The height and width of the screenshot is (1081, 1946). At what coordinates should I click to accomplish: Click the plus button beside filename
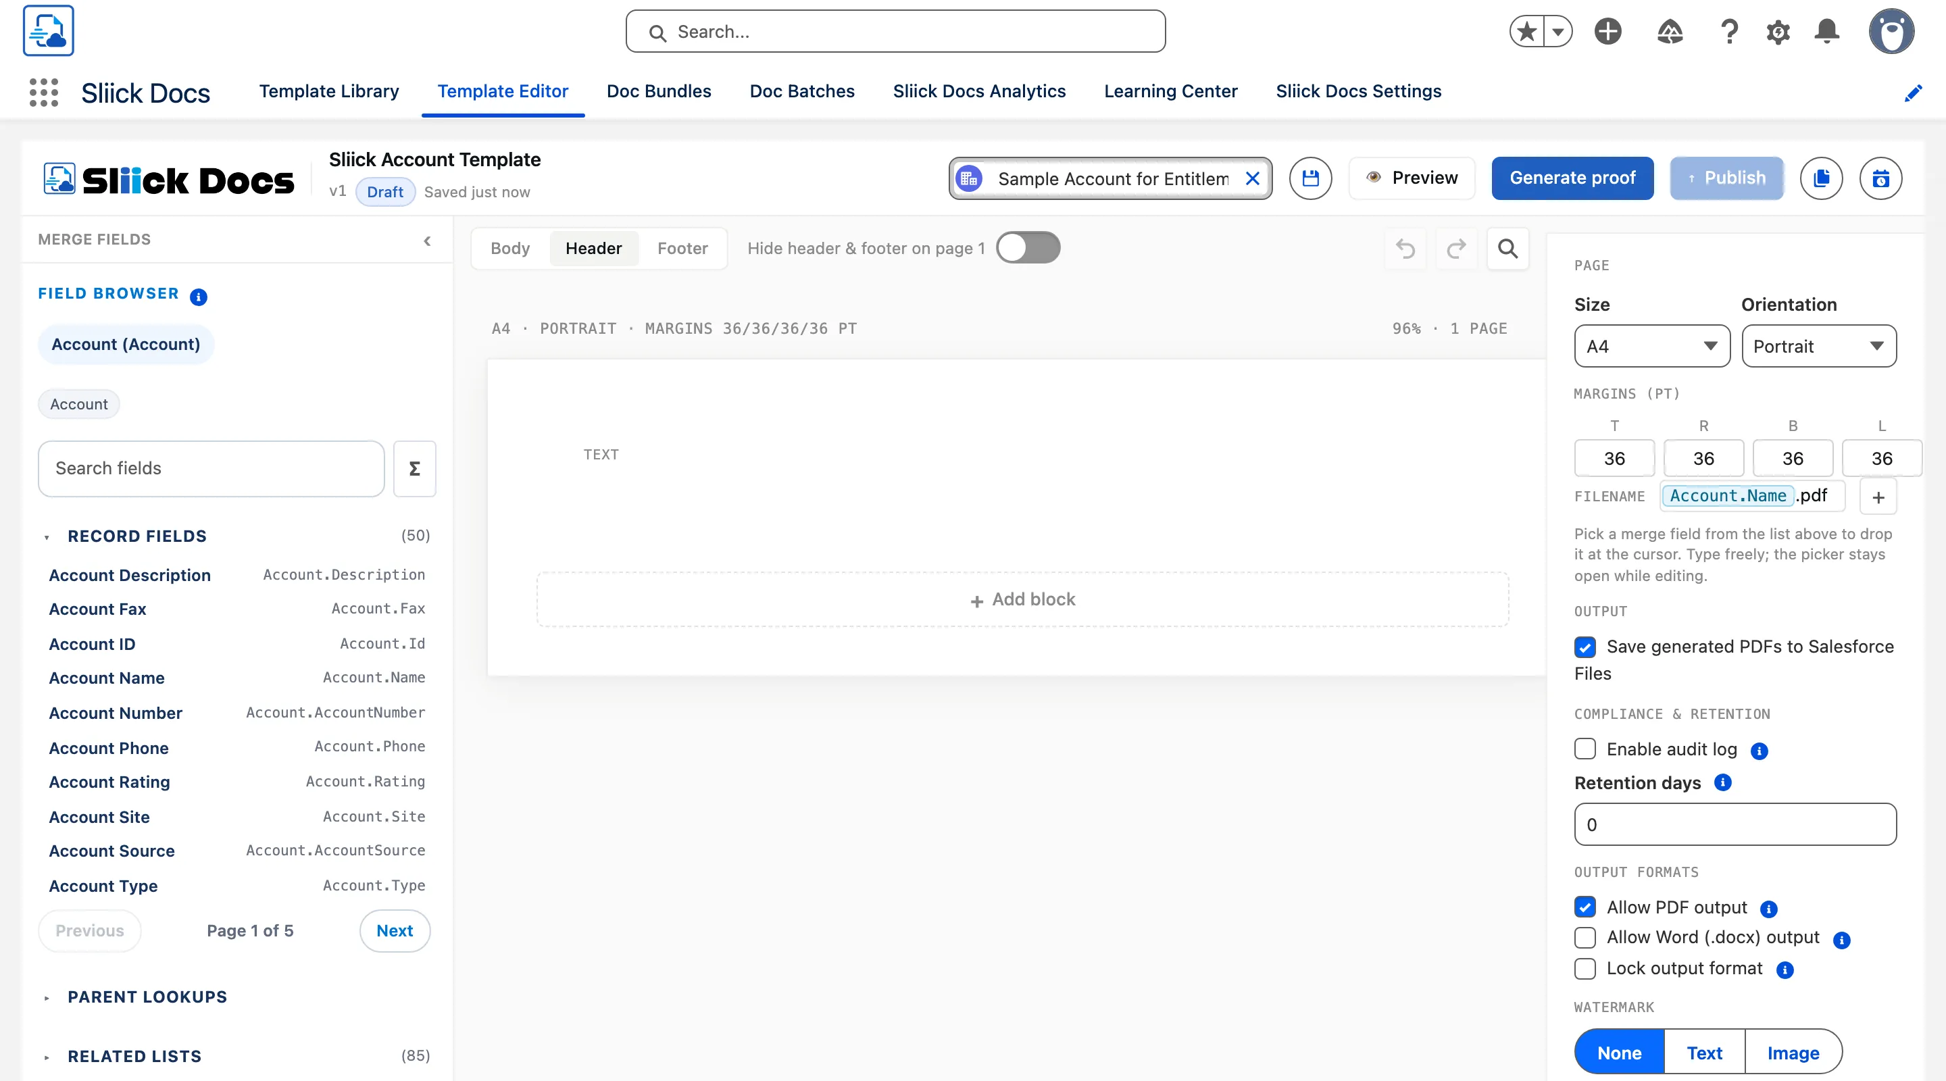pyautogui.click(x=1878, y=497)
